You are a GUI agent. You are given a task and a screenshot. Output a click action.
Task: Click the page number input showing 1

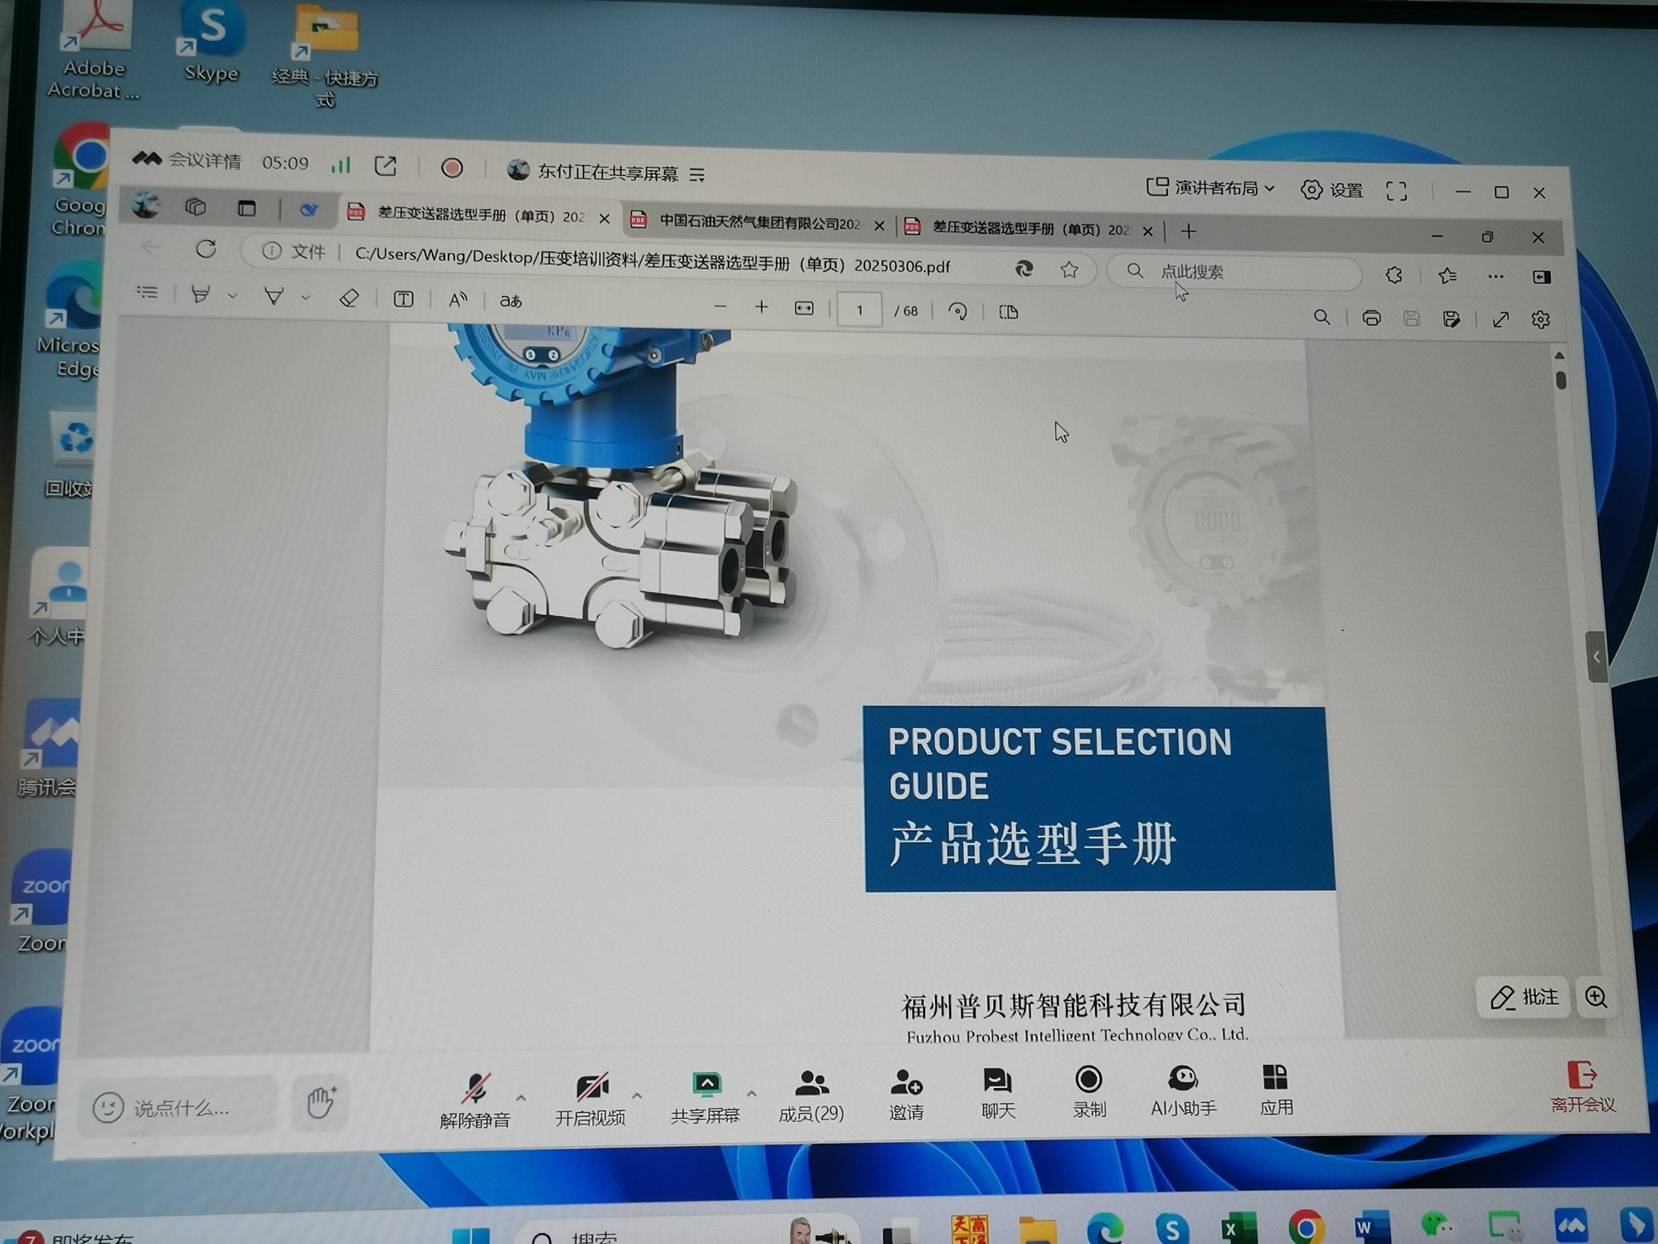point(860,310)
